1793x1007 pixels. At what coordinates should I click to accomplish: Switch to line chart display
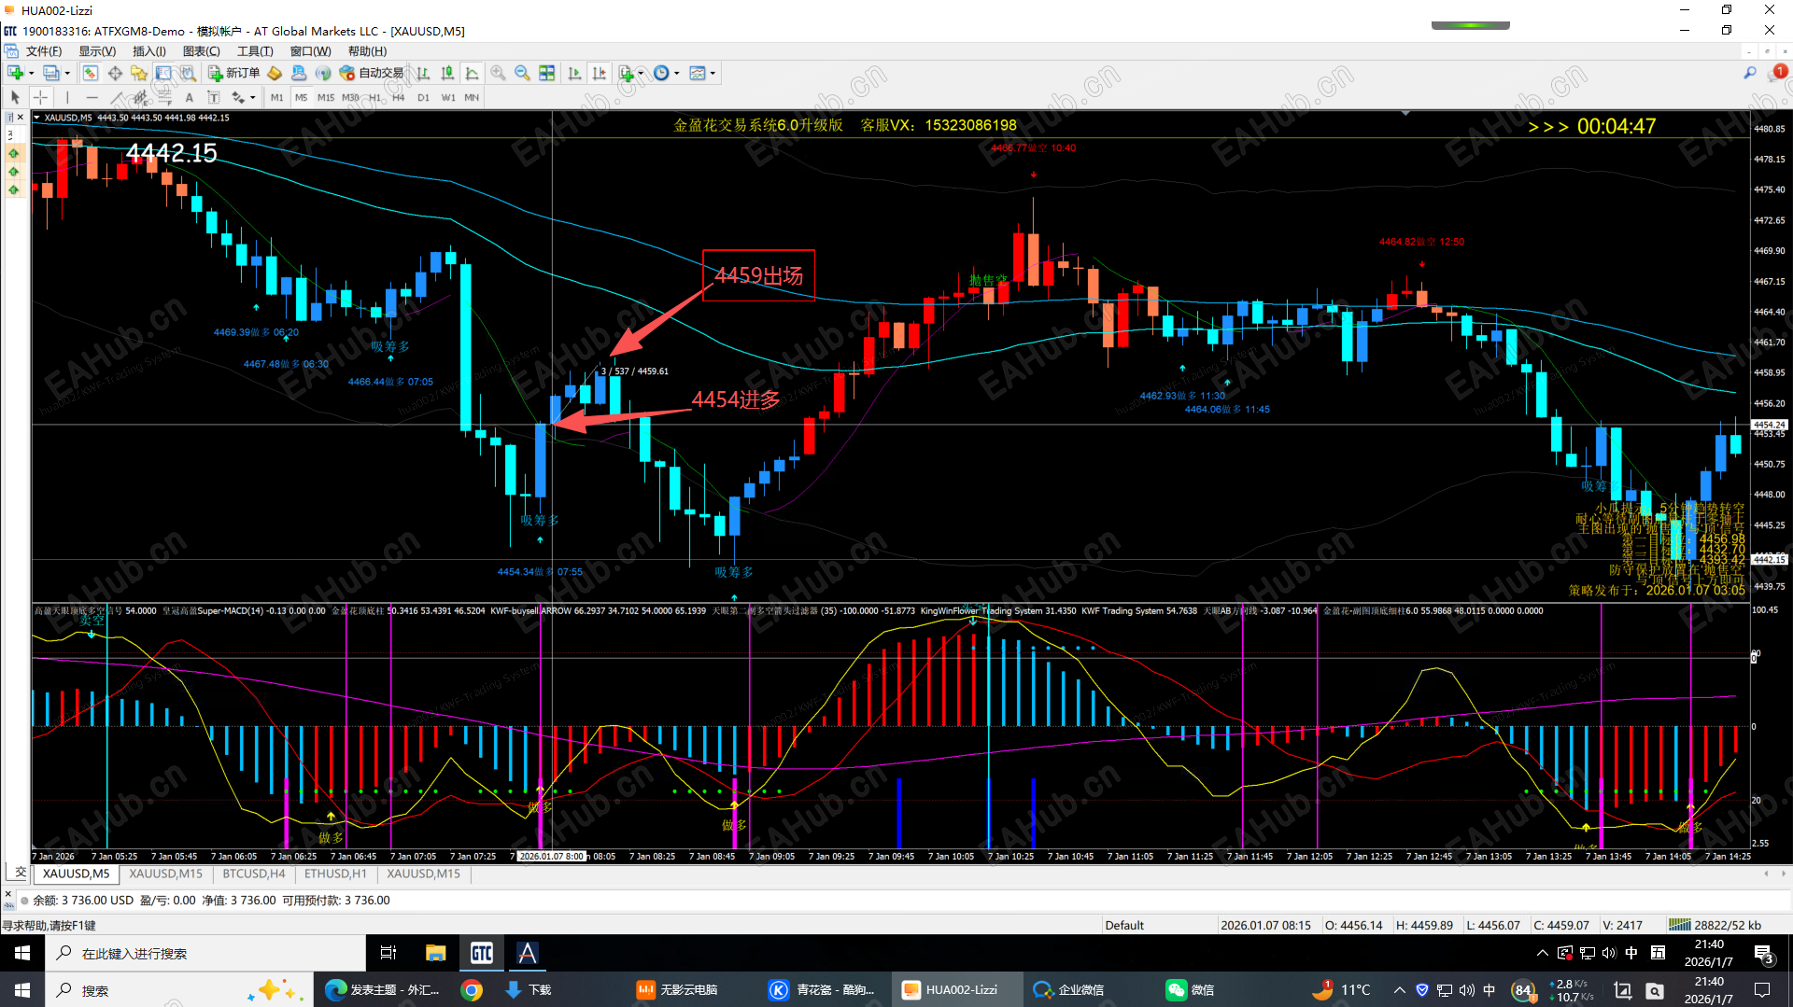click(472, 73)
